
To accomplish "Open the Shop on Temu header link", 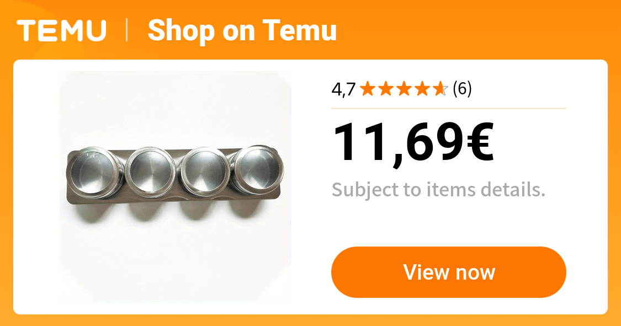I will [242, 31].
